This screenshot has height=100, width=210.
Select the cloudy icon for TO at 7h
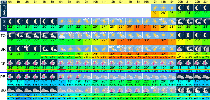[70, 35]
